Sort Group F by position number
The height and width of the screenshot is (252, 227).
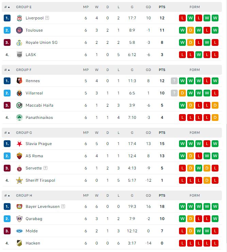[7, 70]
